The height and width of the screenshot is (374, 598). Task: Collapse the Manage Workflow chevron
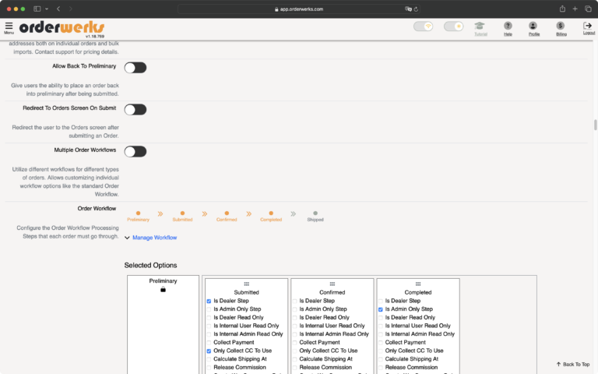point(127,238)
